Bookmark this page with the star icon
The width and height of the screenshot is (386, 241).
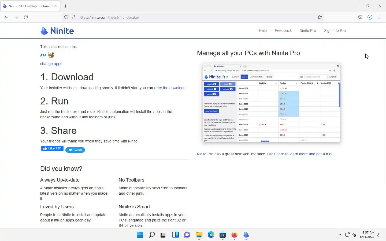point(320,17)
